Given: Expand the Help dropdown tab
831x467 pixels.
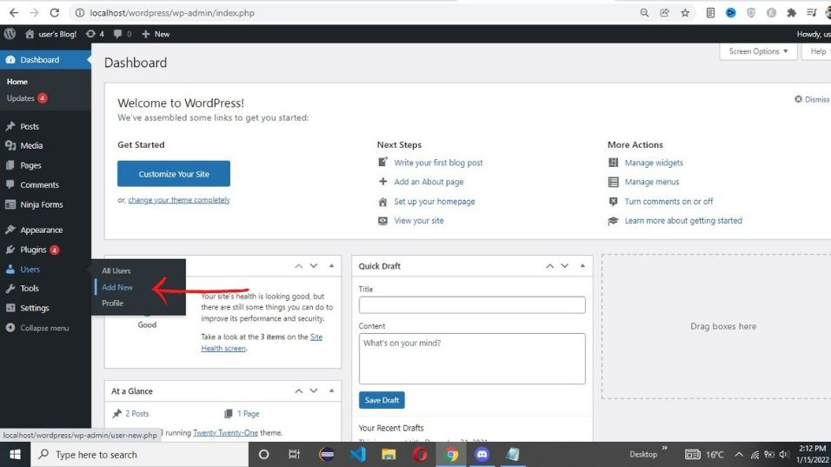Looking at the screenshot, I should 817,51.
